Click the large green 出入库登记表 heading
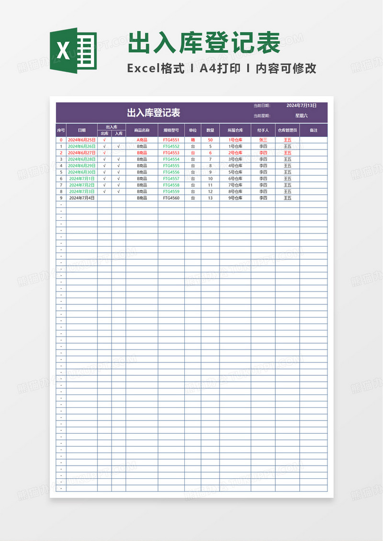This screenshot has height=541, width=383. 205,43
